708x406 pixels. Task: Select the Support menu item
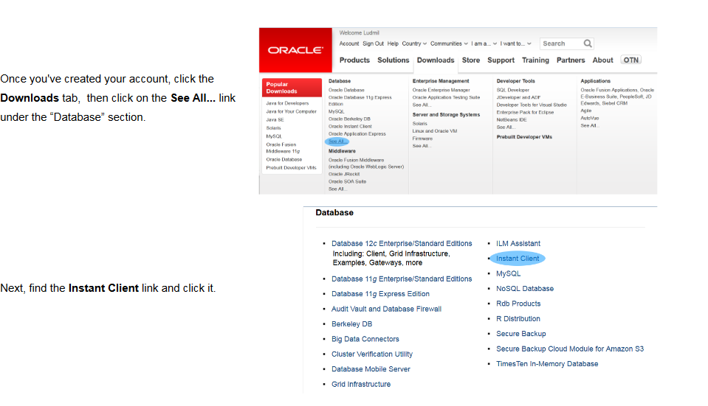[501, 60]
